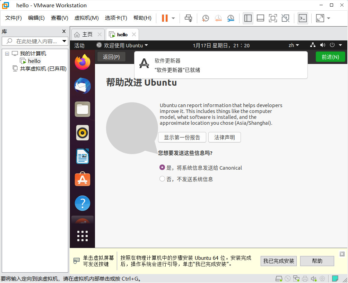
Task: Open the Help icon in the dock
Action: click(82, 203)
